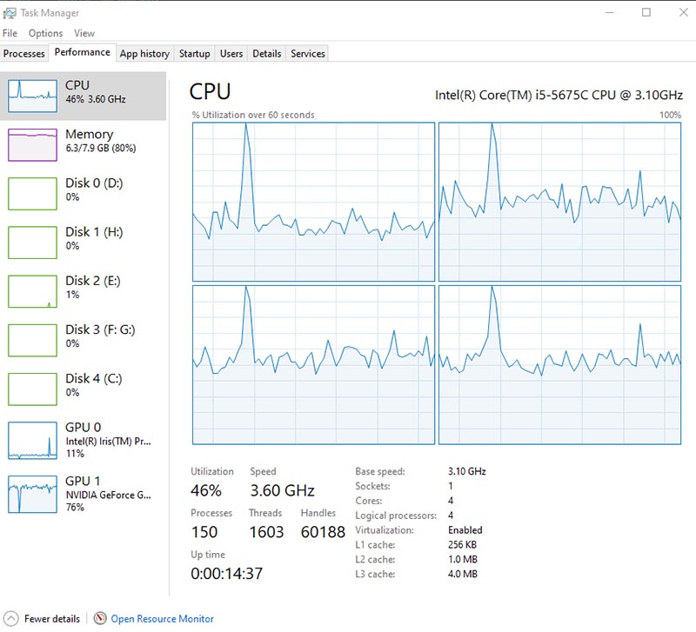Select GPU 0 Intel Iris in sidebar
The image size is (696, 632).
pyautogui.click(x=83, y=440)
